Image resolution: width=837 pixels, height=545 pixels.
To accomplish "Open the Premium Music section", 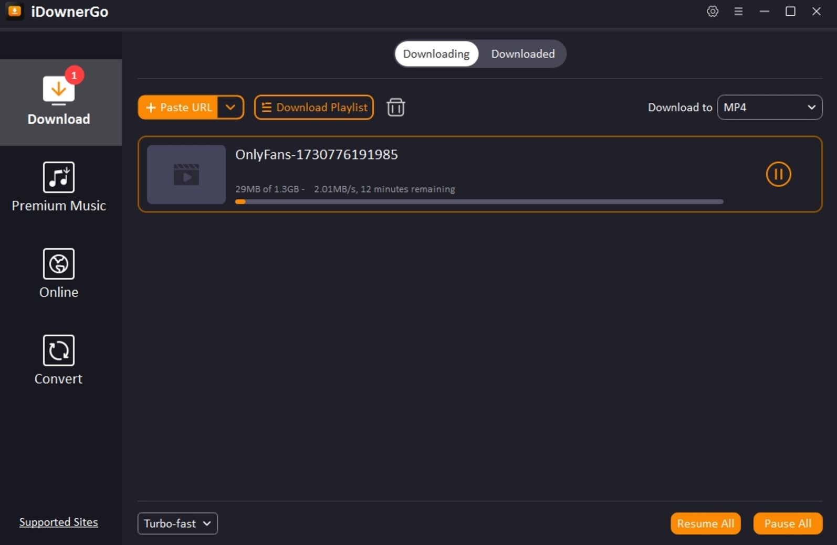I will click(x=59, y=187).
